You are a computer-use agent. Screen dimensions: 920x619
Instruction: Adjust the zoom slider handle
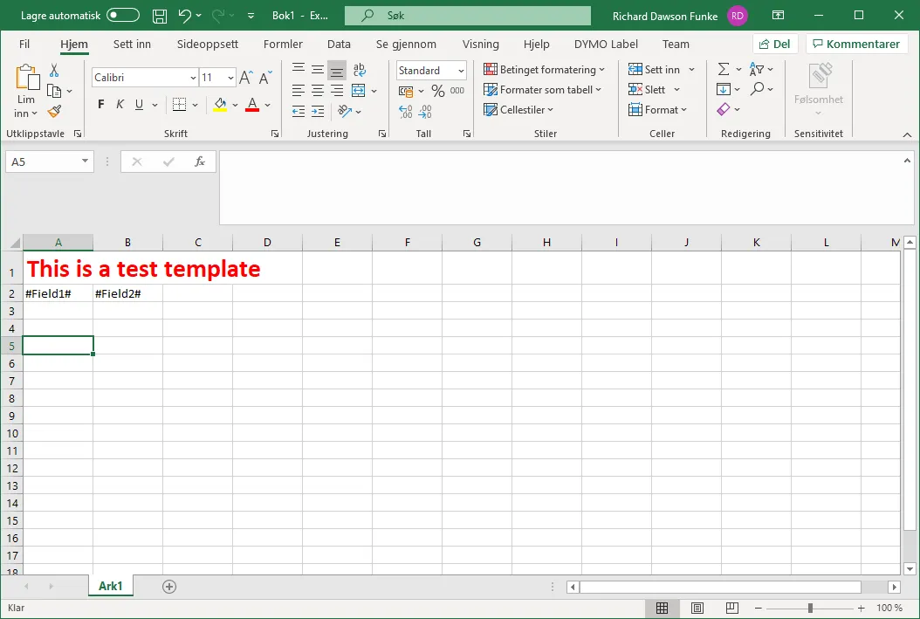(810, 608)
